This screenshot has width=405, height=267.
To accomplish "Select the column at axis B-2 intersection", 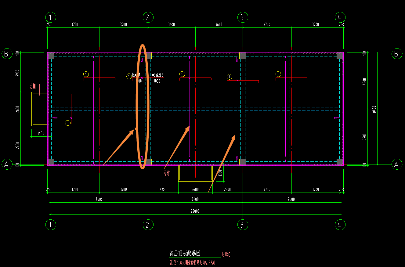I will [x=148, y=56].
